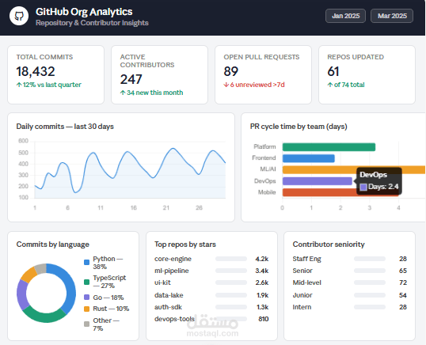The height and width of the screenshot is (345, 426).
Task: Select the ml-pipeline repo row
Action: point(211,271)
